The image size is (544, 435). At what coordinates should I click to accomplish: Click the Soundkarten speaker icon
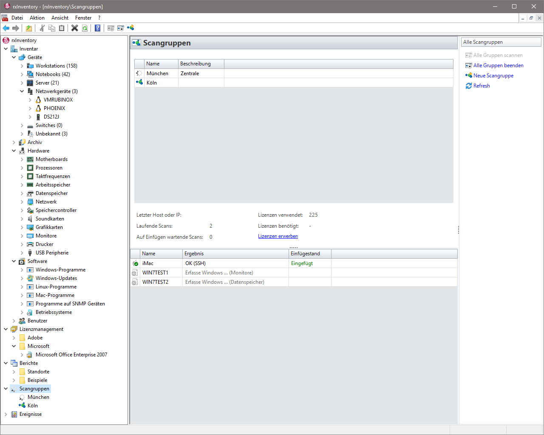30,219
